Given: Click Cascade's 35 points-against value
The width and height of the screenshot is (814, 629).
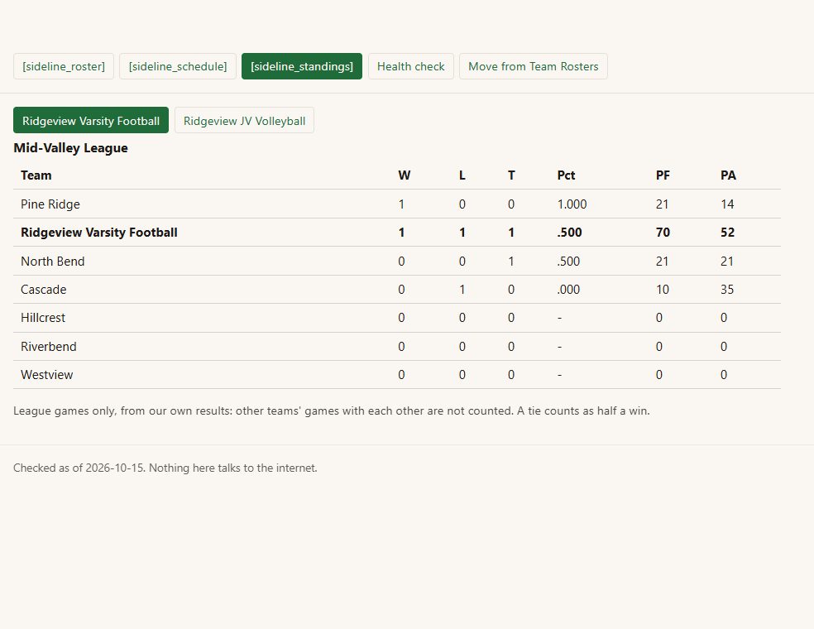Looking at the screenshot, I should (x=727, y=290).
